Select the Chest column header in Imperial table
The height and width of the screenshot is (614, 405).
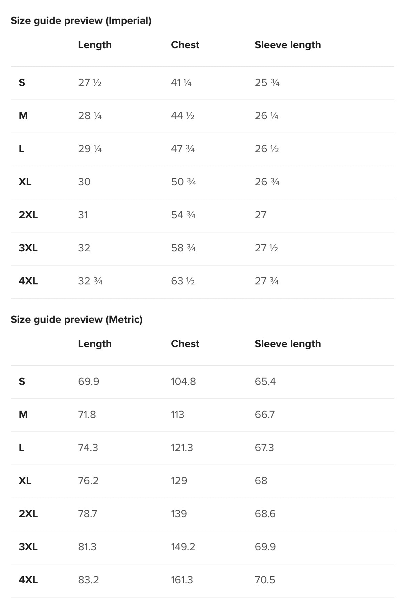pyautogui.click(x=185, y=45)
